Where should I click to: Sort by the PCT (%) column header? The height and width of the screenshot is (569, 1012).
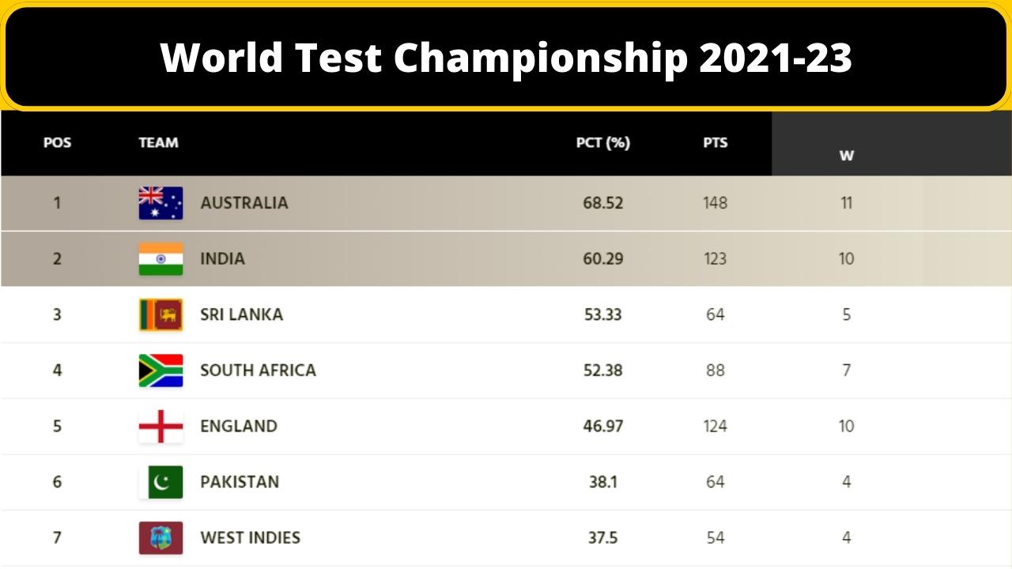pyautogui.click(x=602, y=143)
